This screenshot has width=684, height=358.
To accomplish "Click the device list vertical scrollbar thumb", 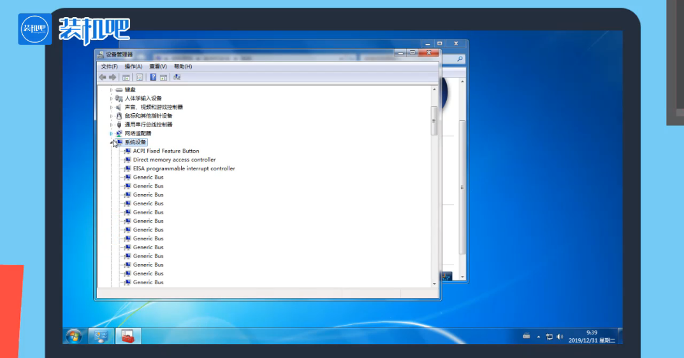I will click(434, 120).
